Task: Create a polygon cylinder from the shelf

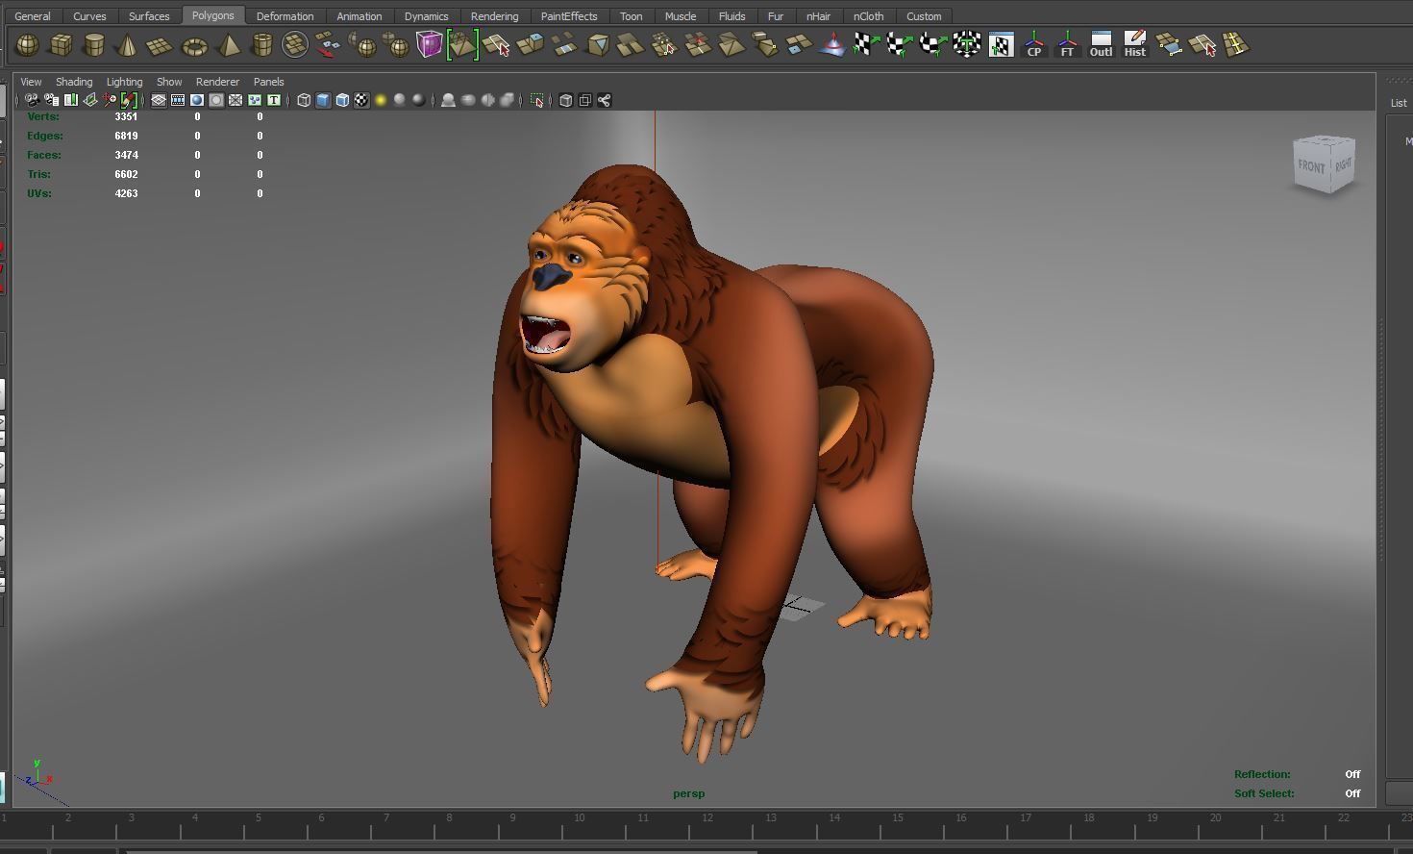Action: (x=94, y=45)
